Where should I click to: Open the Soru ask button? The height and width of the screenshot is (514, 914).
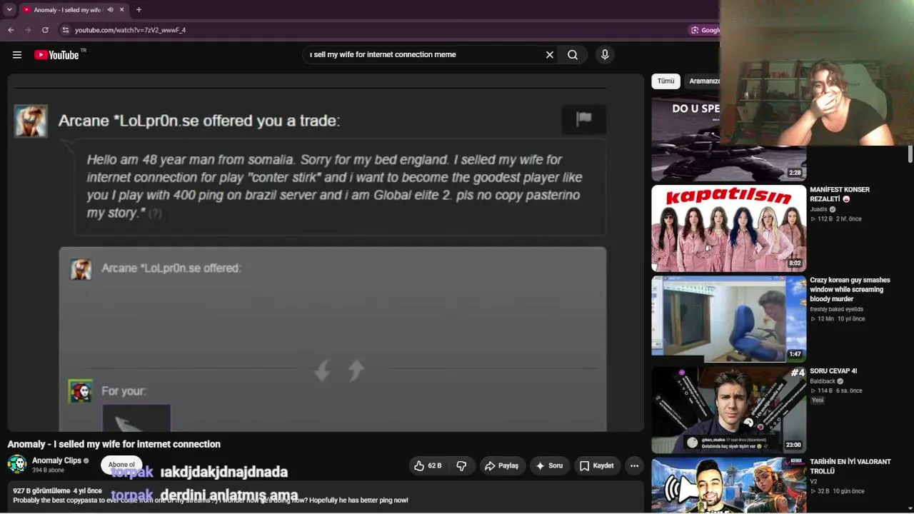tap(550, 465)
